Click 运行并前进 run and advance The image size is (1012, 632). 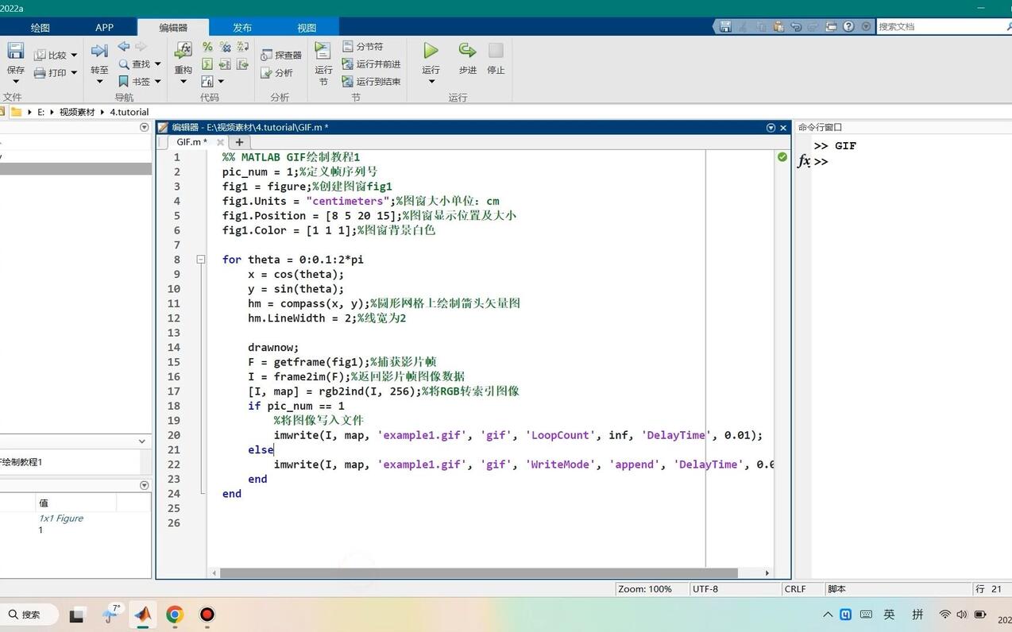tap(371, 64)
